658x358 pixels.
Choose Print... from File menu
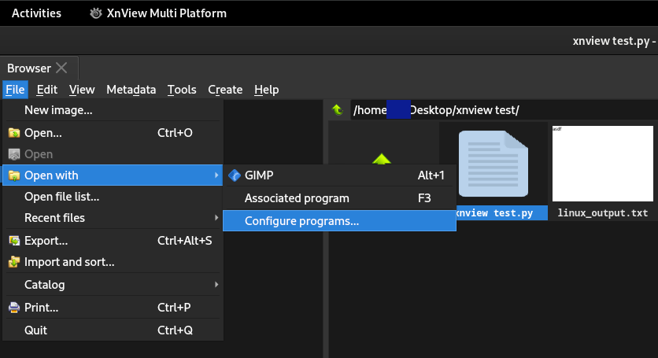tap(113, 308)
